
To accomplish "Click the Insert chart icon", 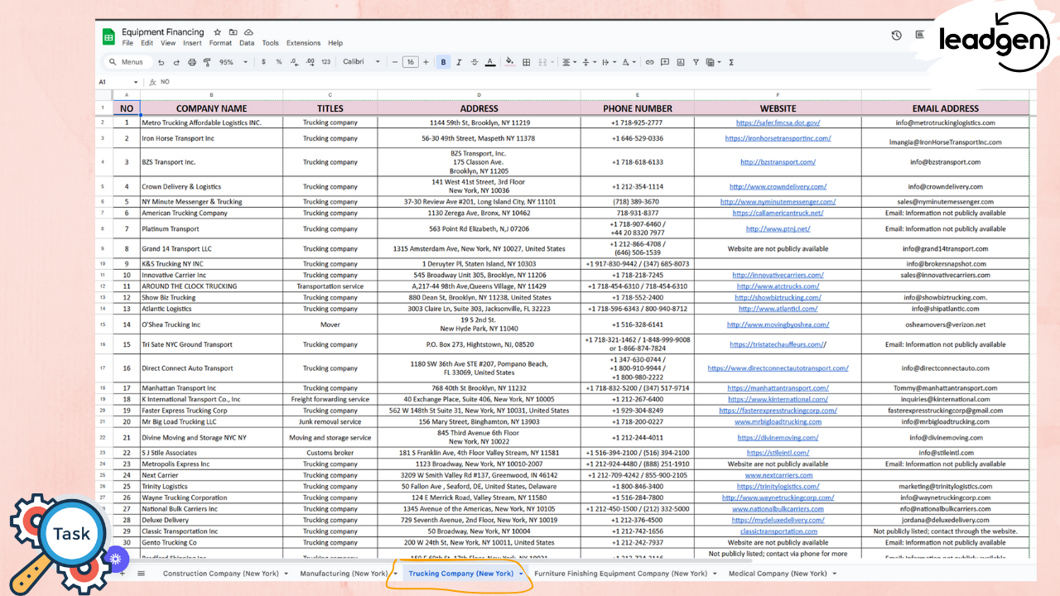I will tap(681, 62).
